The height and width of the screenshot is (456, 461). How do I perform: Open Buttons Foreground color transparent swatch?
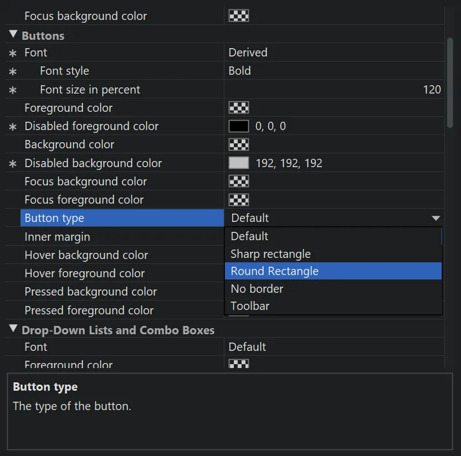click(x=239, y=108)
